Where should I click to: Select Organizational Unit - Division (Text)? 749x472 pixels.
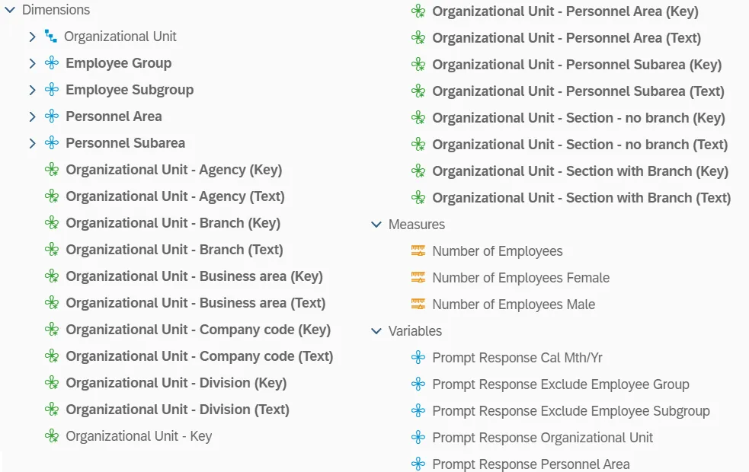(178, 410)
